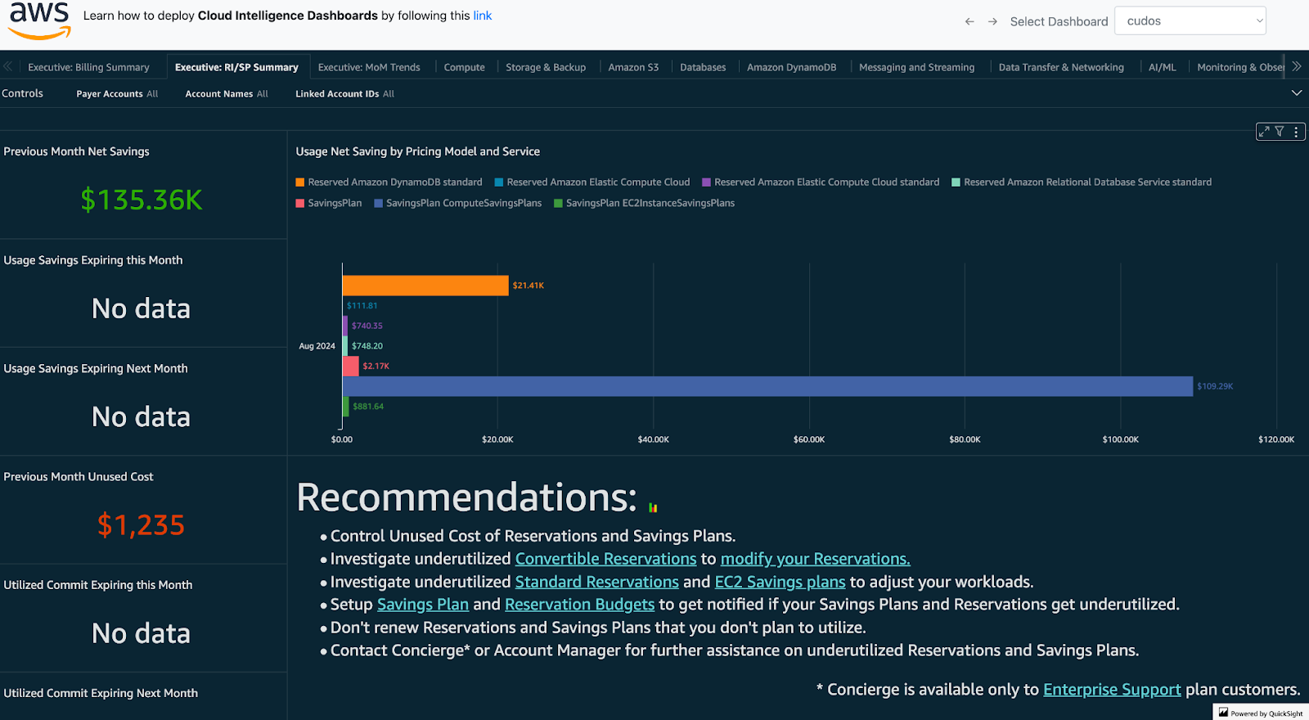
Task: Open the AI/ML tab
Action: (x=1162, y=67)
